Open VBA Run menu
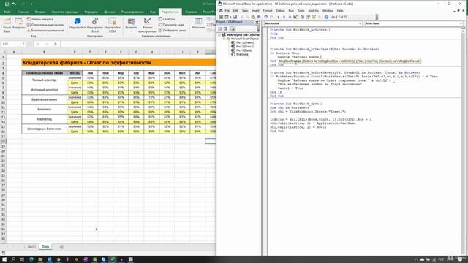This screenshot has width=468, height=263. pyautogui.click(x=291, y=11)
